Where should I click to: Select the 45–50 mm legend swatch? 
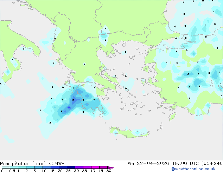coord(103,167)
